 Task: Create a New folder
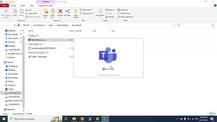coord(76,14)
